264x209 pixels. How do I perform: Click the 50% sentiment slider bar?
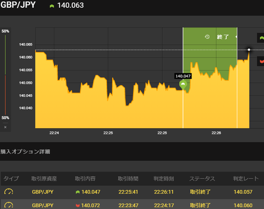(x=5, y=75)
